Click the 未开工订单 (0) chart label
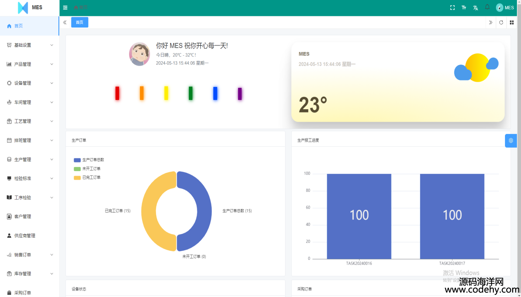 [x=194, y=257]
